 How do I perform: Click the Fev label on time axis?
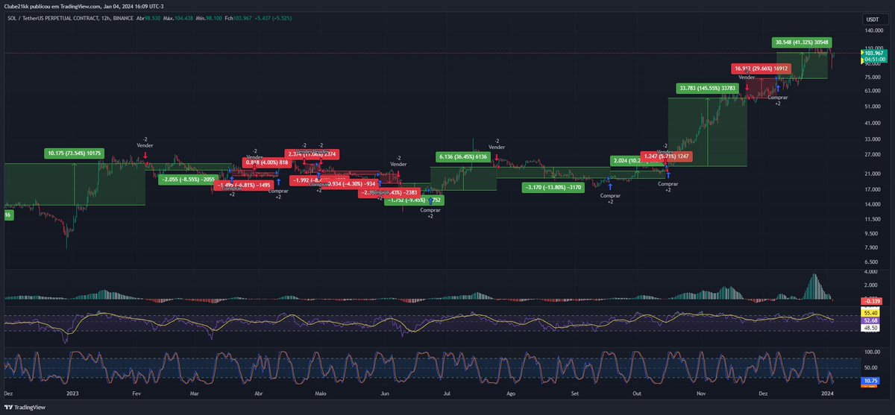136,392
